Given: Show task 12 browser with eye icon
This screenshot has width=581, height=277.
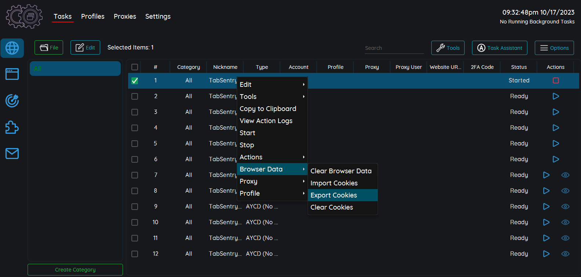Looking at the screenshot, I should tap(565, 254).
